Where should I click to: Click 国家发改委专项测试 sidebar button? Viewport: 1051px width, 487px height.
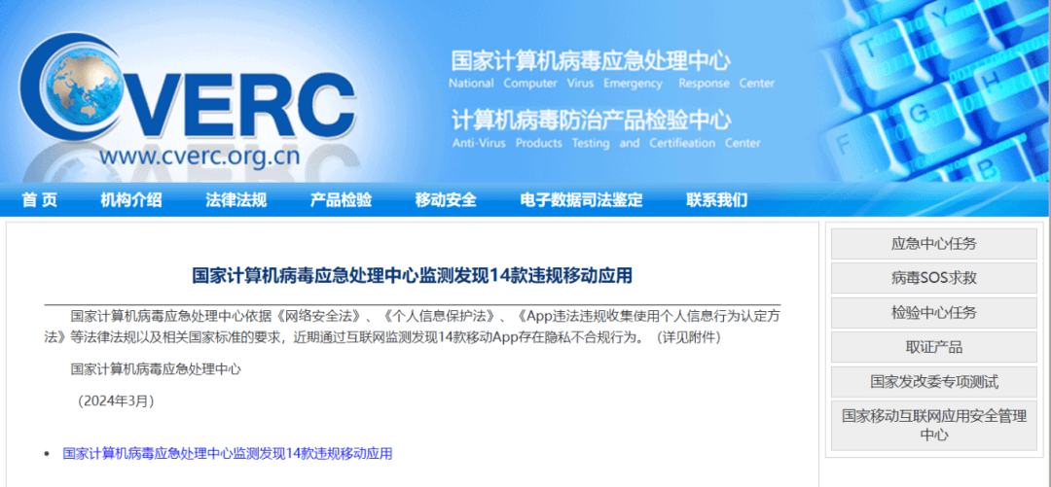point(933,382)
